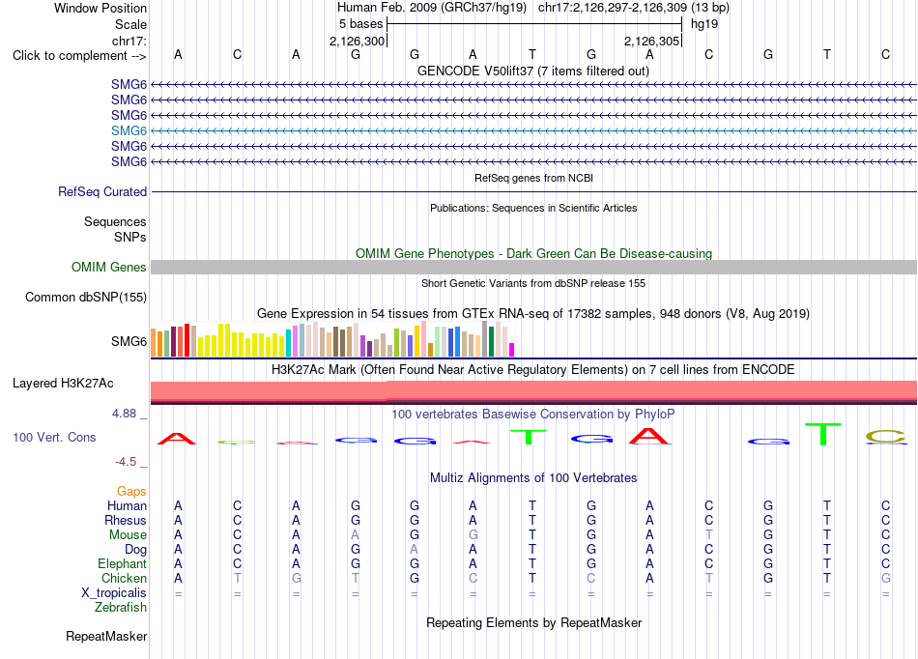
Task: Open the GTEx tissue expression bar chart
Action: tap(332, 339)
